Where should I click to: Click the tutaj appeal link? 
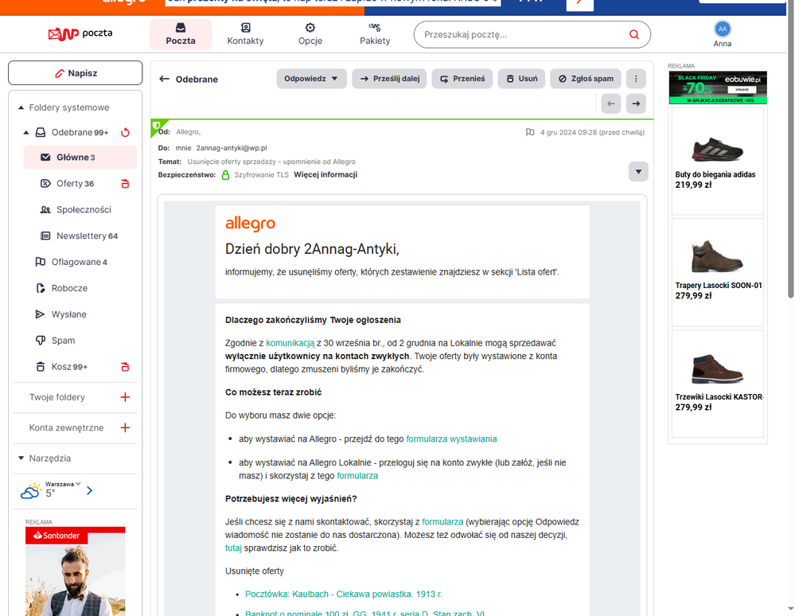(233, 548)
